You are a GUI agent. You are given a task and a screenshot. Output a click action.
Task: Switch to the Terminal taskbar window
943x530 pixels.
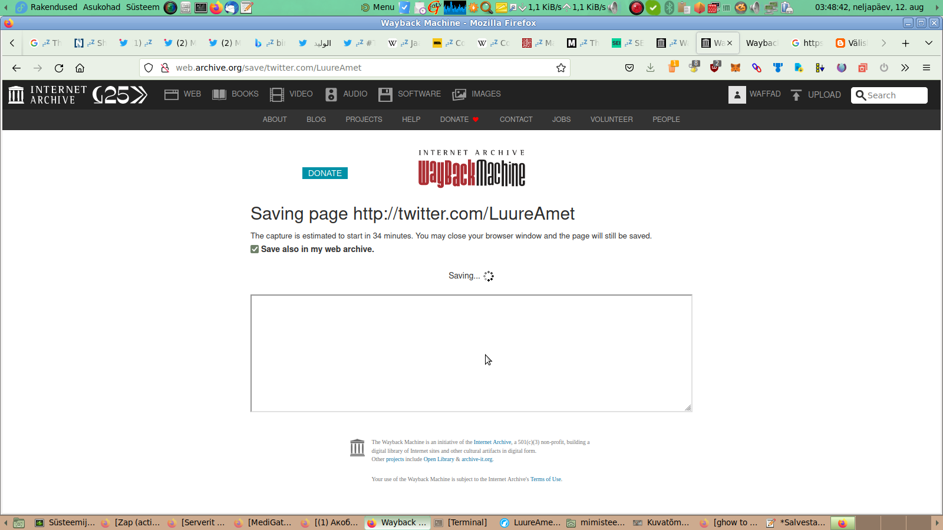click(461, 522)
